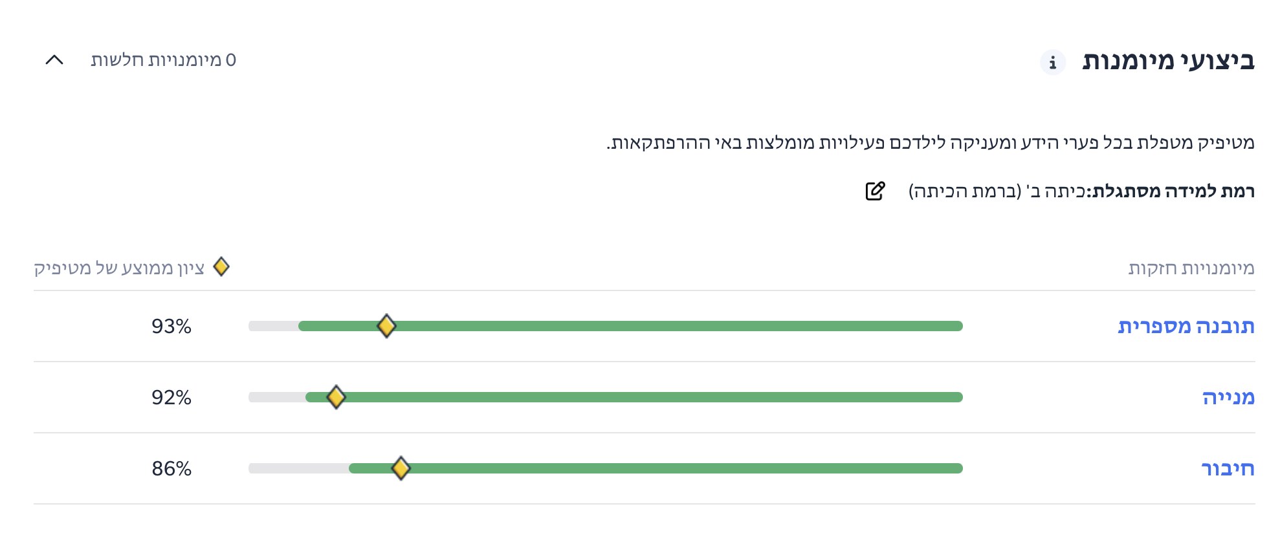Click the ציון ממוצע של מטיפיק legend text
Screen dimensions: 1280x533
coord(119,268)
